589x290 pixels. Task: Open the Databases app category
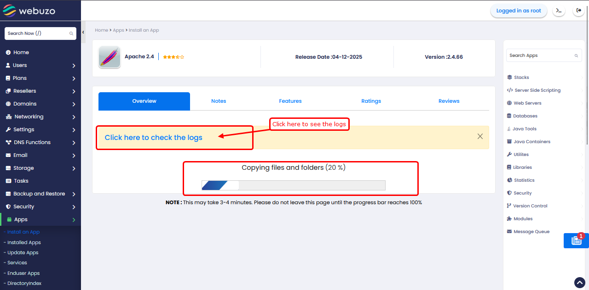tap(525, 116)
